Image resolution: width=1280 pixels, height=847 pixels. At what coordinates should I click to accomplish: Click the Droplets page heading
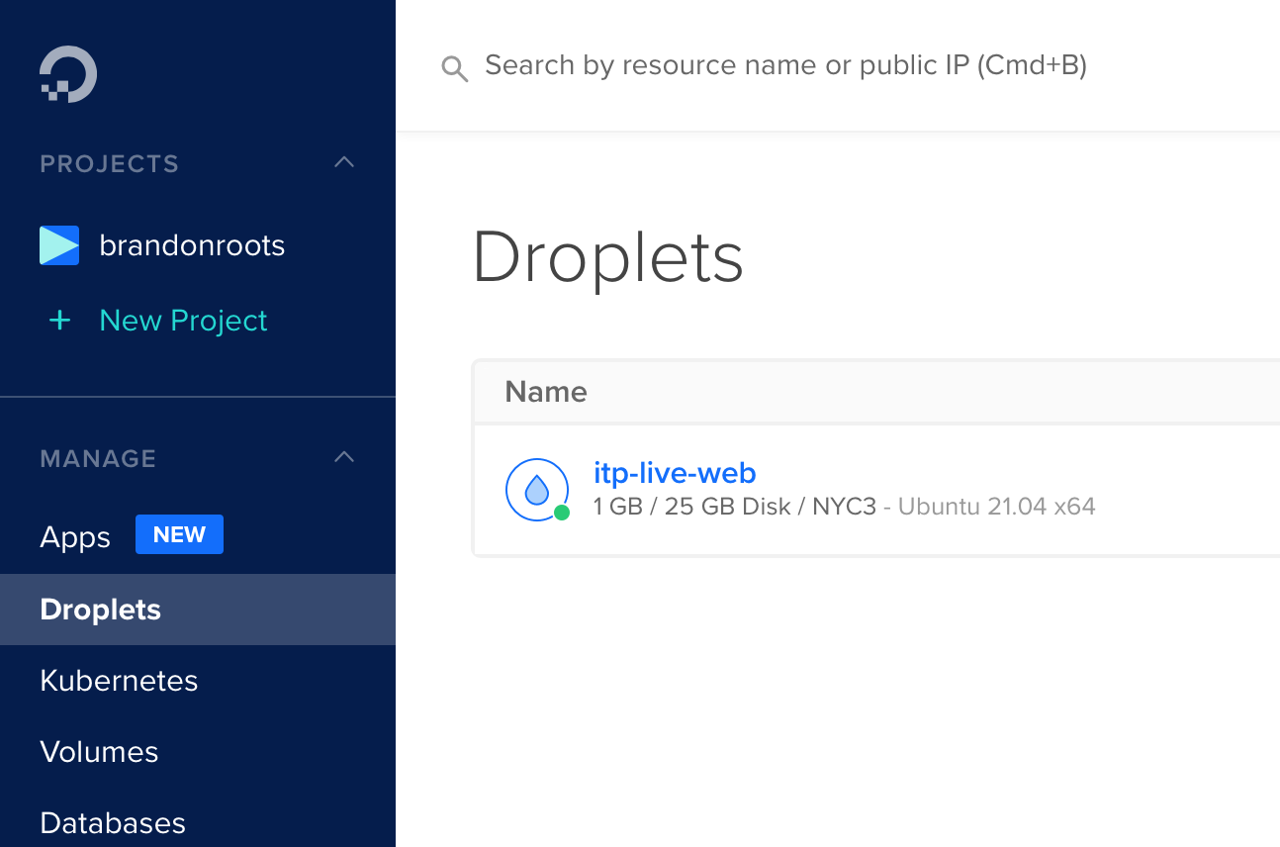pos(607,258)
